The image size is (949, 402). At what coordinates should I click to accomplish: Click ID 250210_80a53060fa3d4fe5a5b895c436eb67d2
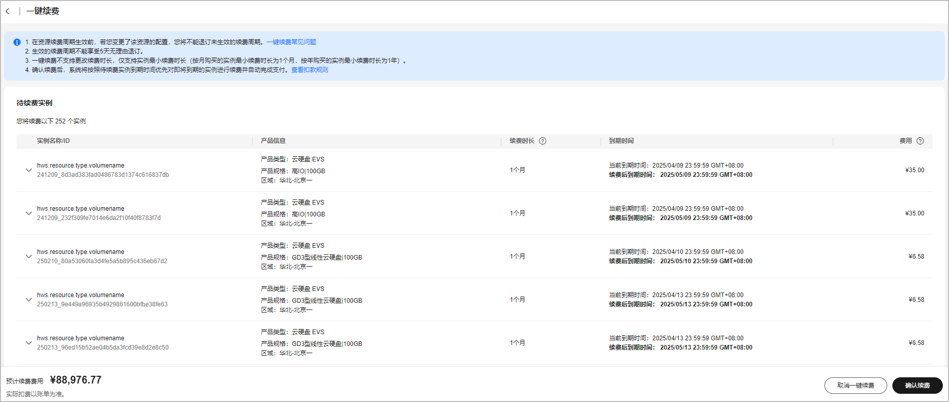coord(102,261)
